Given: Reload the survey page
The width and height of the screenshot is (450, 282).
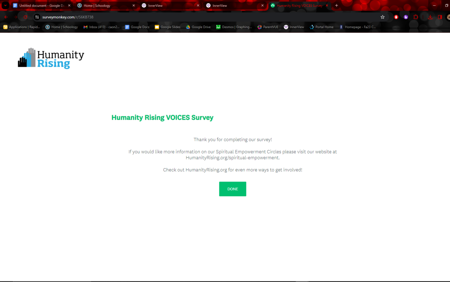Looking at the screenshot, I should (x=25, y=17).
